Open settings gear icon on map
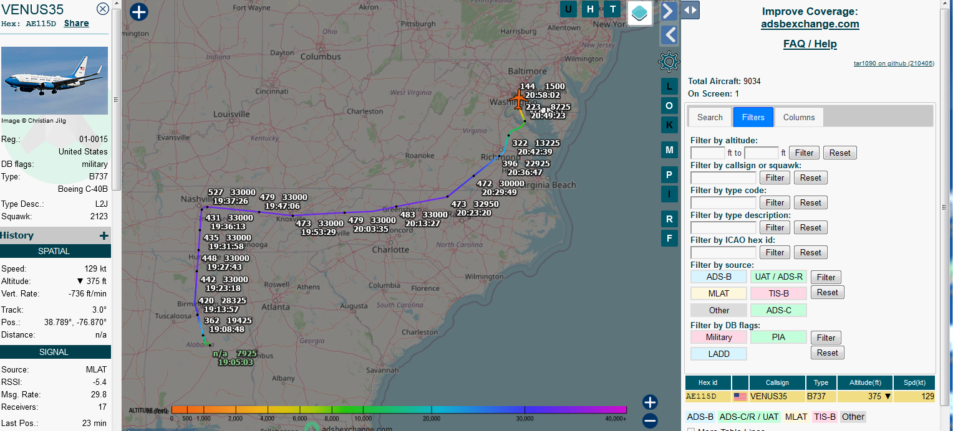 tap(669, 62)
